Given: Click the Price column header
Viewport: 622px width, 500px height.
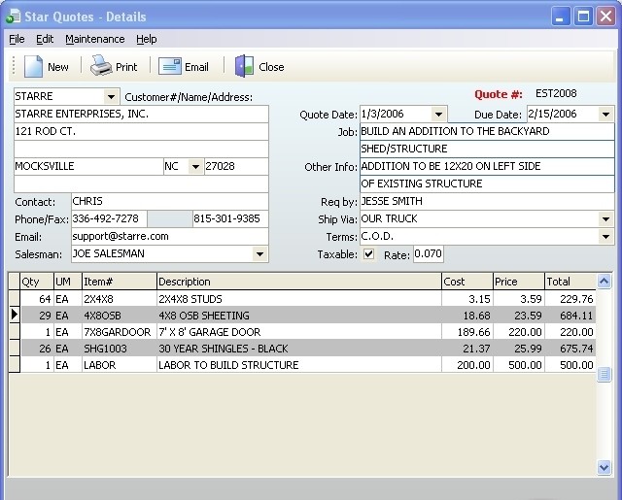Looking at the screenshot, I should tap(518, 282).
